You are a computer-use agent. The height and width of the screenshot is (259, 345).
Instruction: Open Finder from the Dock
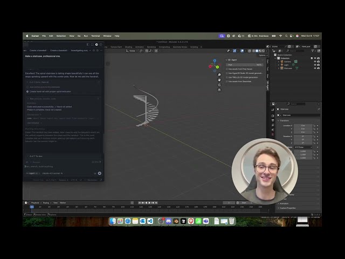click(x=113, y=221)
